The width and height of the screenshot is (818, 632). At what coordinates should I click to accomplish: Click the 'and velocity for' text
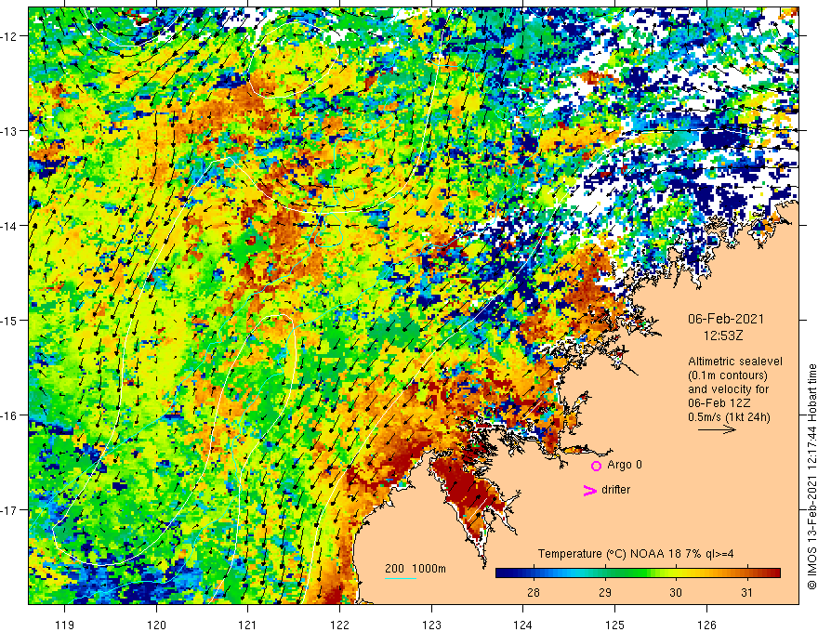coord(728,389)
